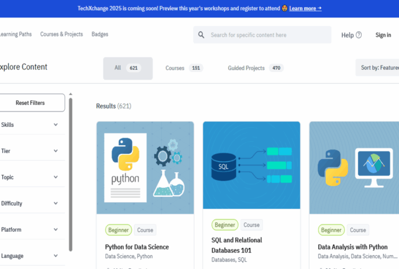Click Course tag on Python for Data Science

tap(145, 230)
